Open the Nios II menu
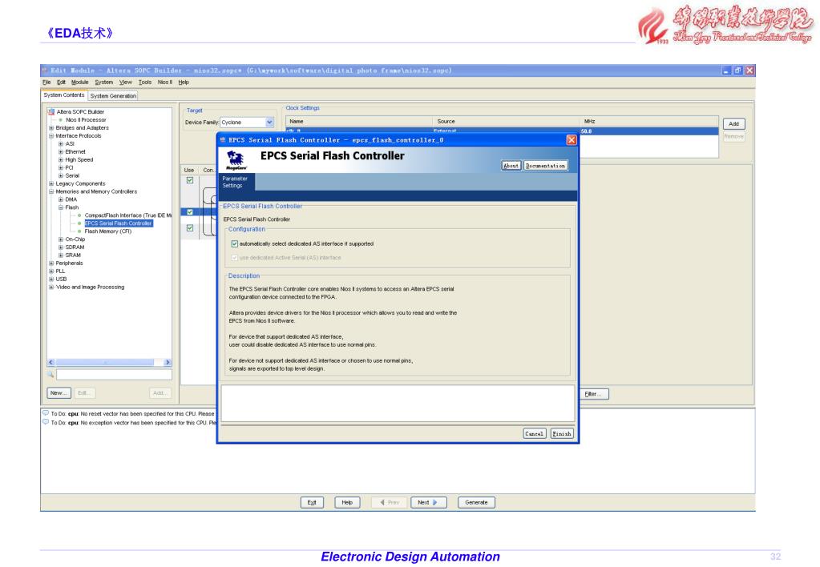 [x=165, y=82]
